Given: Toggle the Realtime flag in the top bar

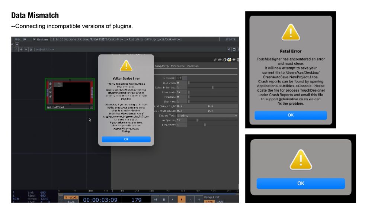Looking at the screenshot, I should click(41, 39).
